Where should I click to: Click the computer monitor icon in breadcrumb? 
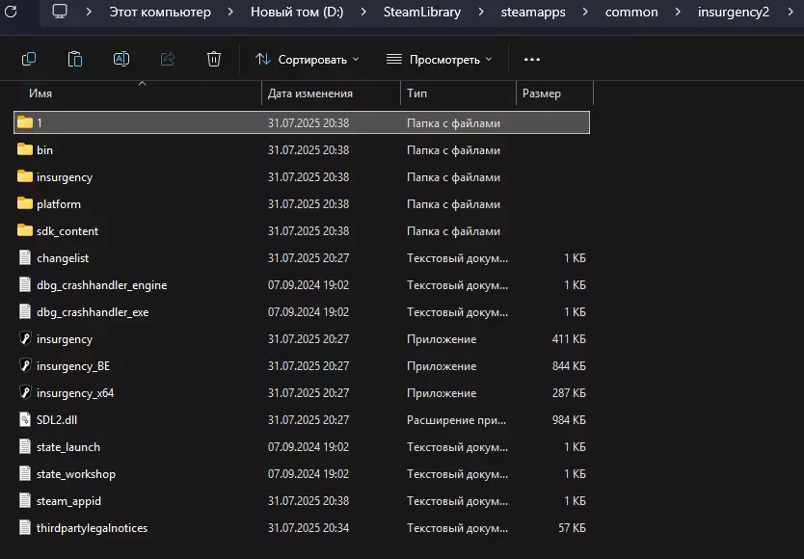[60, 12]
